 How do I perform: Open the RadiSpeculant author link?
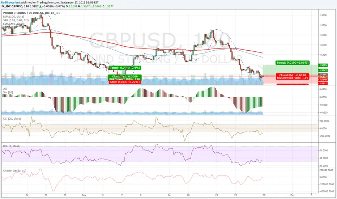pyautogui.click(x=10, y=3)
